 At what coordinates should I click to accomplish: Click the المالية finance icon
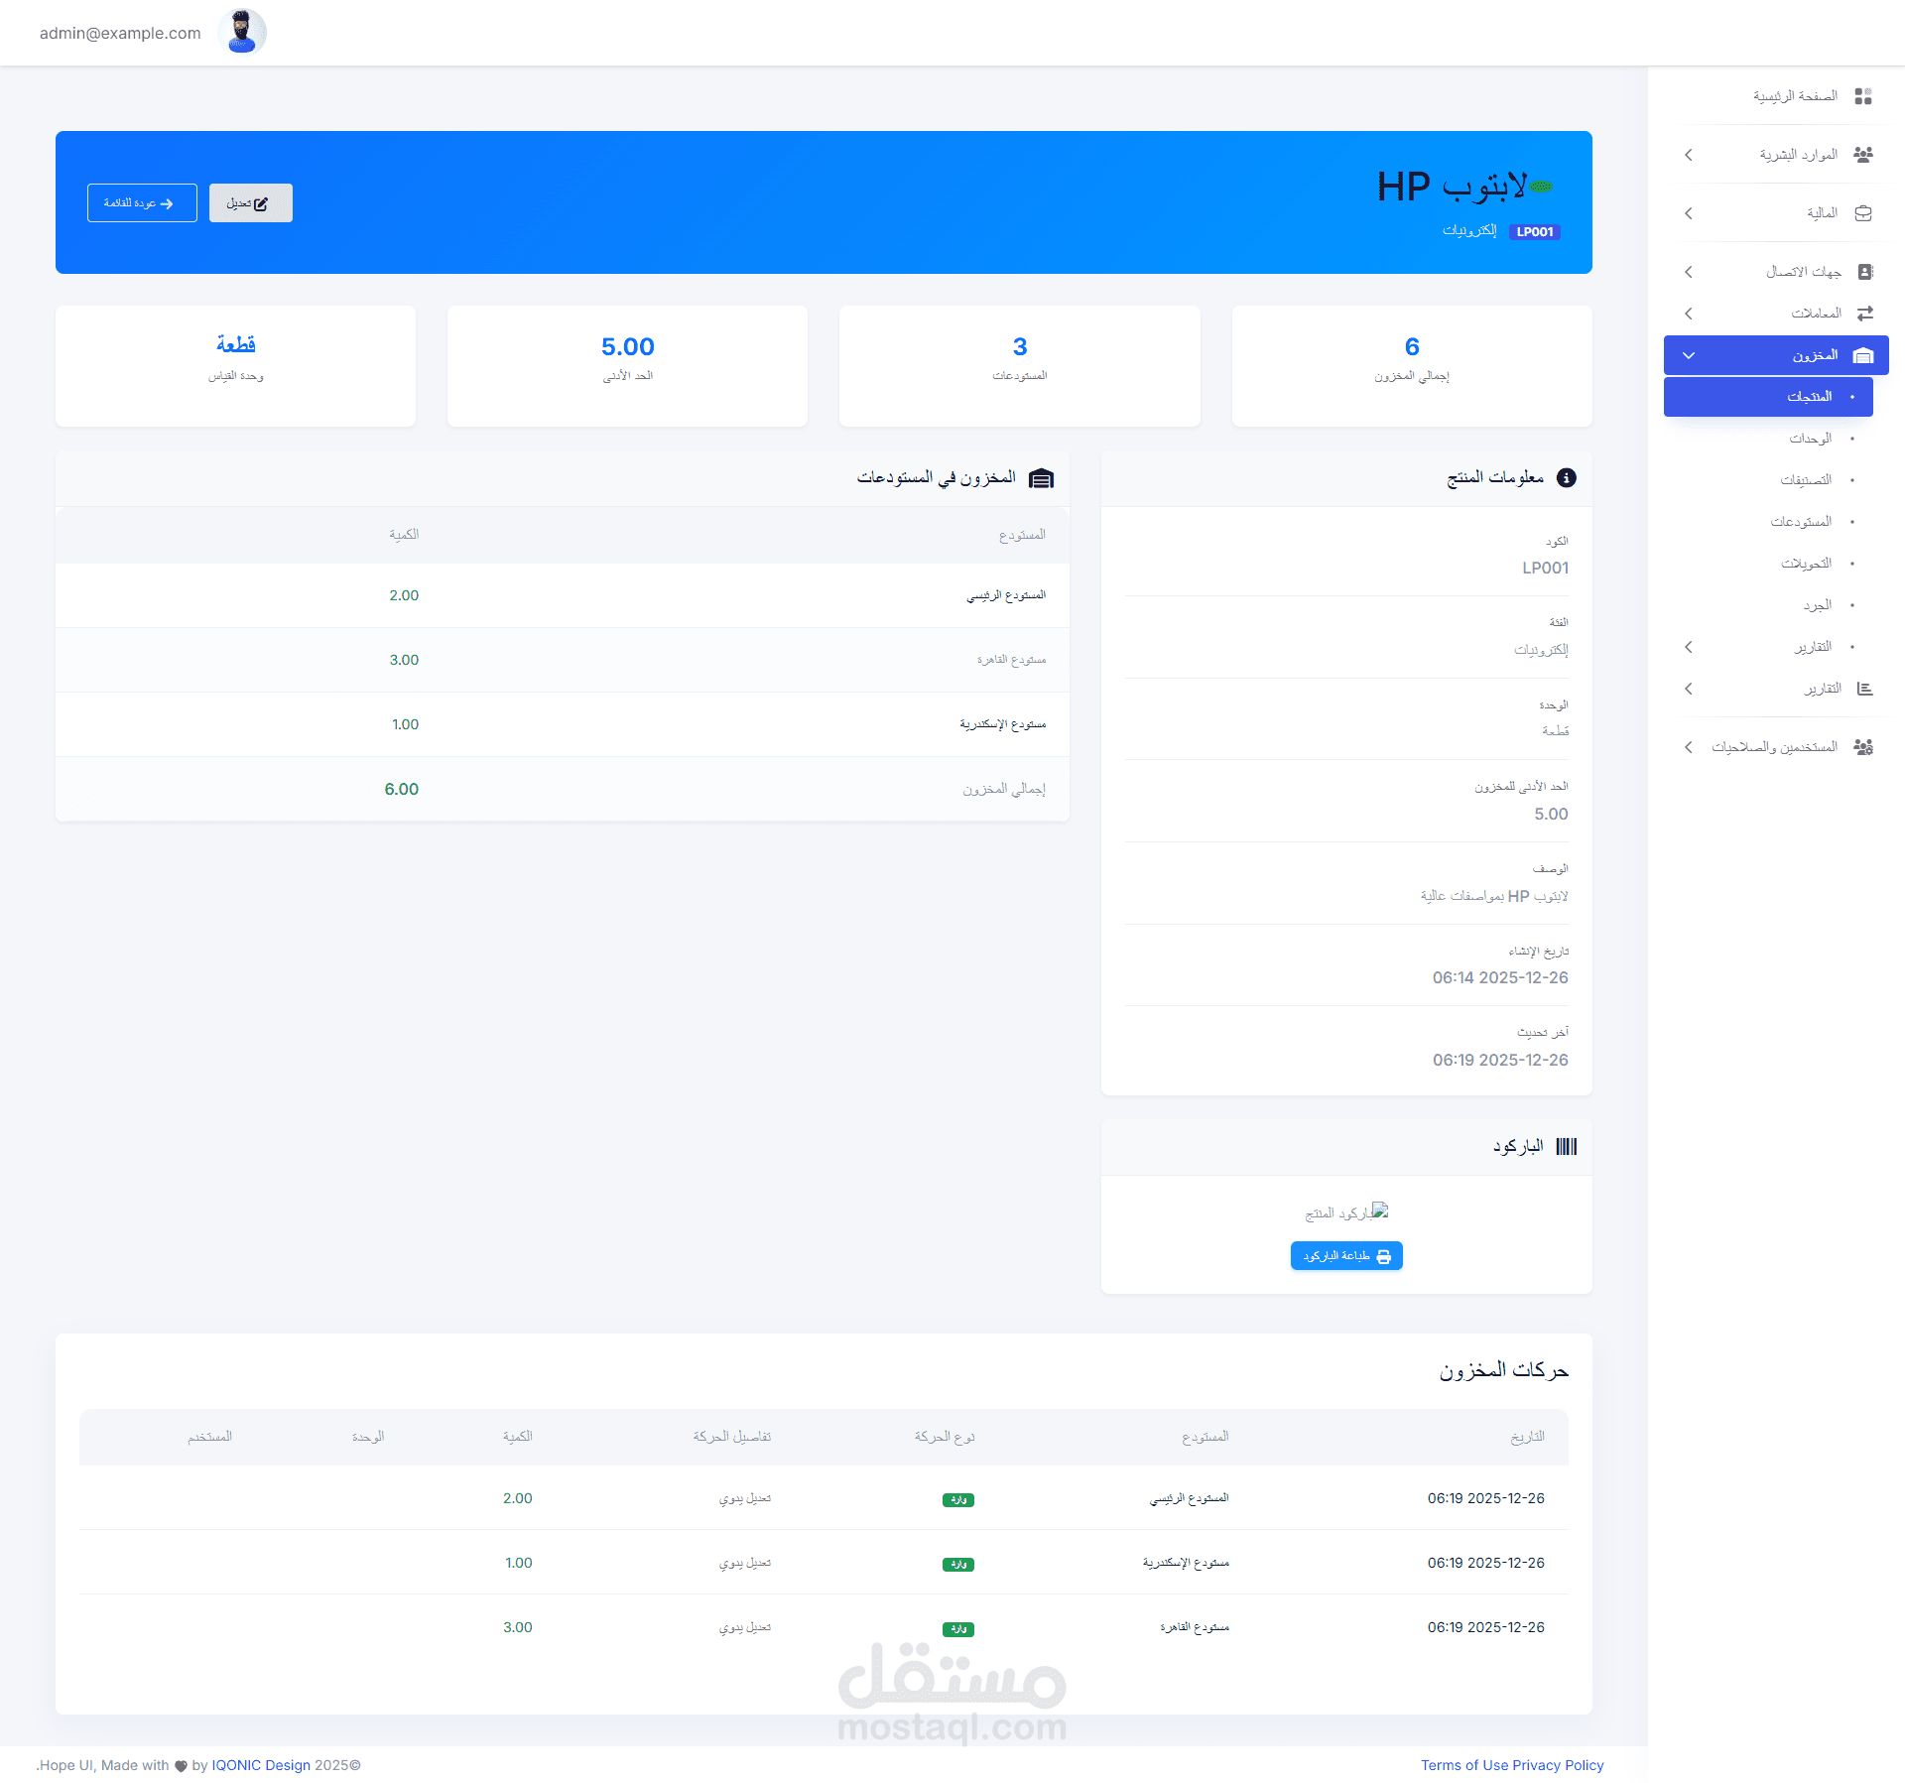click(x=1864, y=212)
